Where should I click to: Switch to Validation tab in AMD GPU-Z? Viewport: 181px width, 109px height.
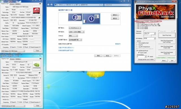18,4
